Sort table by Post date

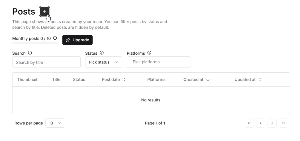114,79
